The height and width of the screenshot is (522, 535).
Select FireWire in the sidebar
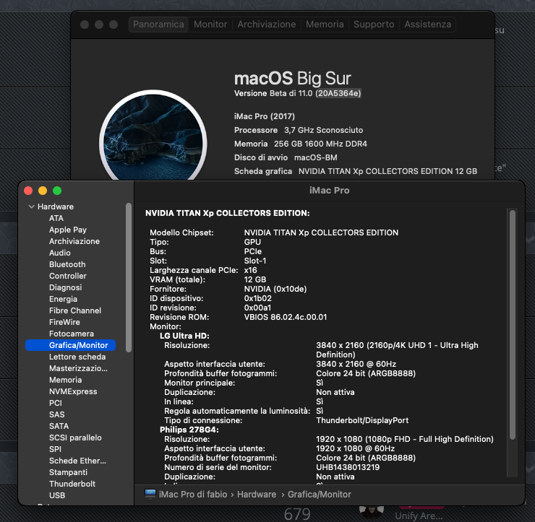64,322
